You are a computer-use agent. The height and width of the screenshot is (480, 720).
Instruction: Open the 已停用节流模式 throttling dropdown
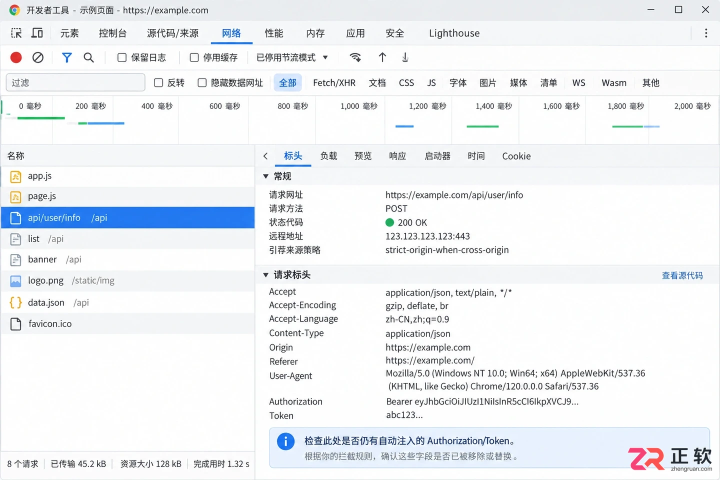pyautogui.click(x=292, y=57)
